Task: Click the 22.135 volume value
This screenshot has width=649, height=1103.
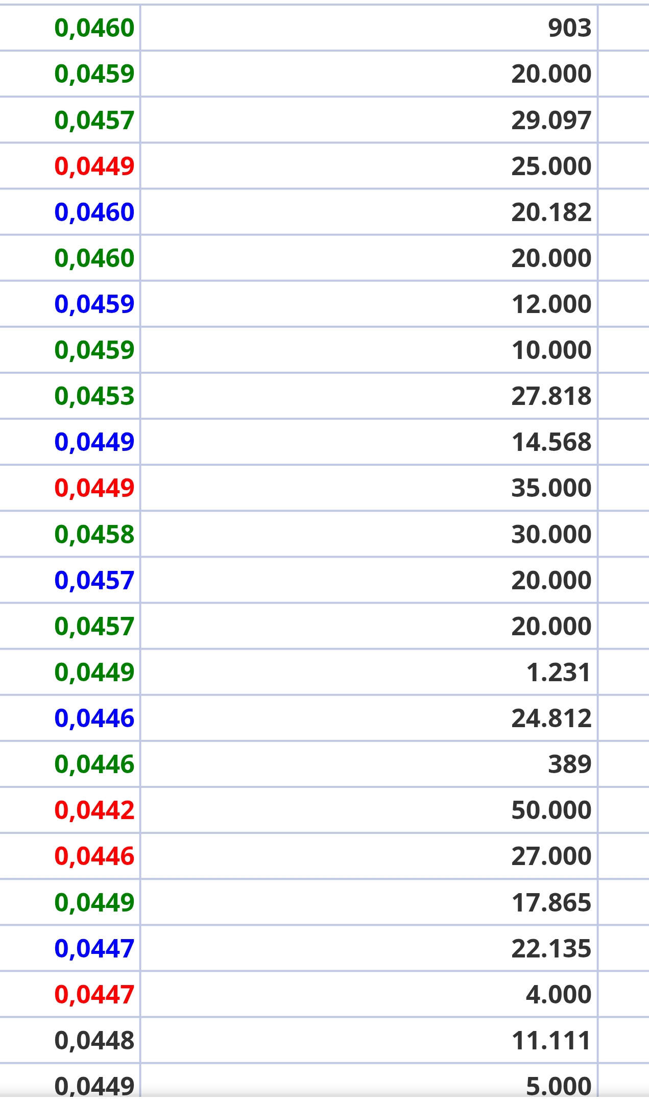Action: pyautogui.click(x=551, y=949)
